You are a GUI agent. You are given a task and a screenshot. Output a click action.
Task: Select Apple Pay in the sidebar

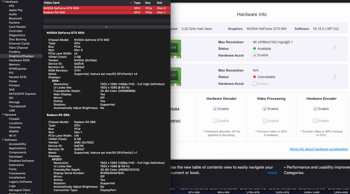pyautogui.click(x=16, y=10)
